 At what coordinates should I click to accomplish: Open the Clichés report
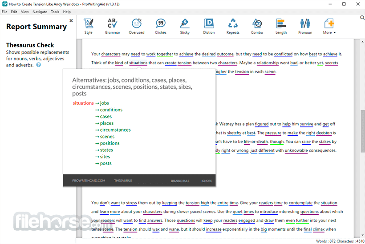click(161, 26)
